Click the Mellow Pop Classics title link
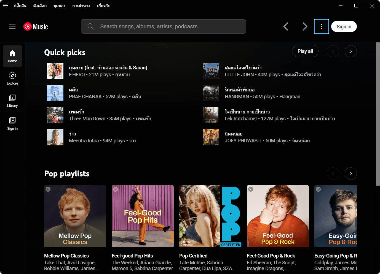Image resolution: width=380 pixels, height=274 pixels. point(66,256)
